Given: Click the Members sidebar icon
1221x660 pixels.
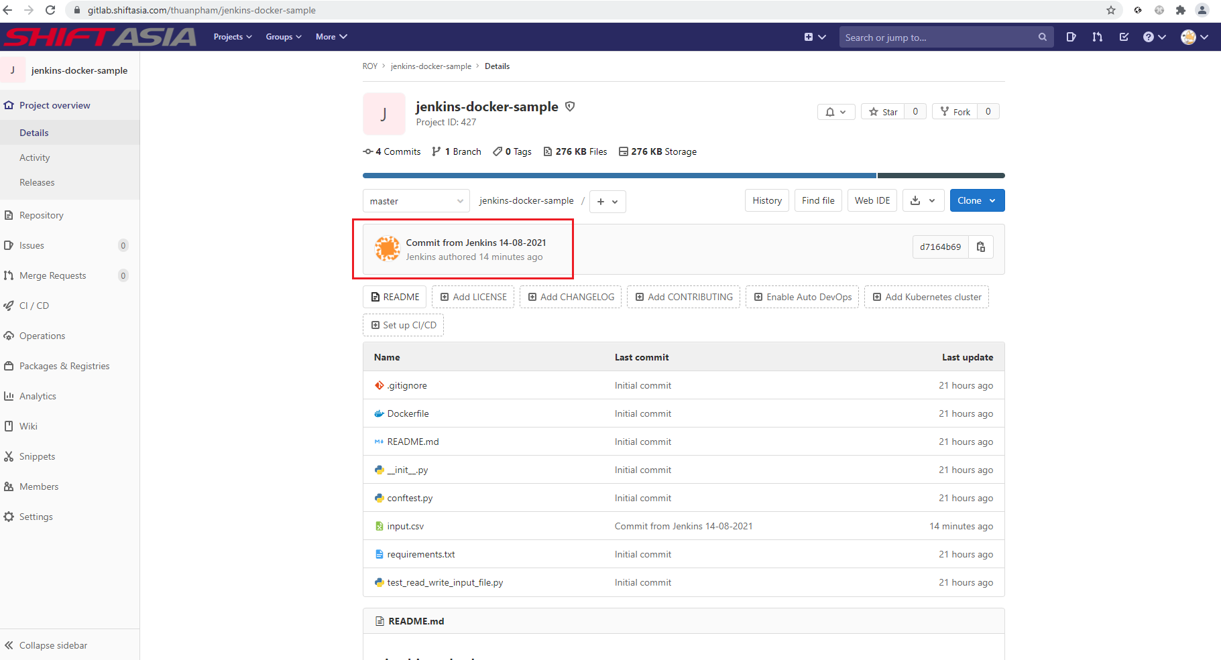Looking at the screenshot, I should pyautogui.click(x=9, y=486).
